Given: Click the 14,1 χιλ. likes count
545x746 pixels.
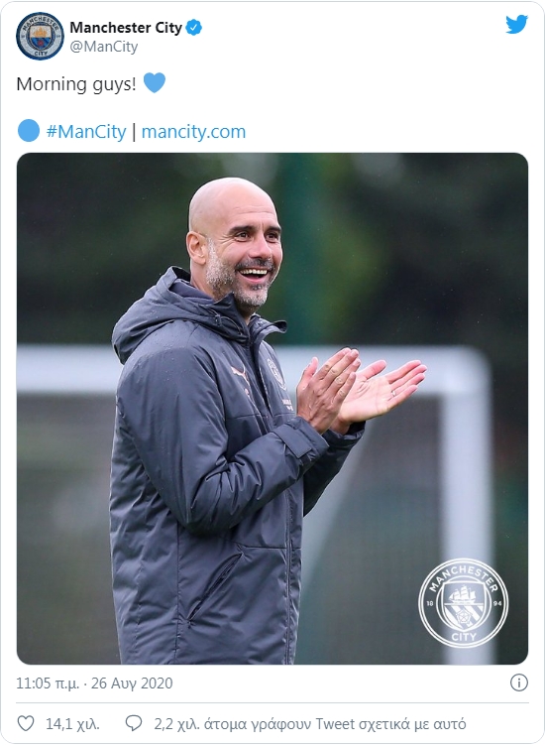Looking at the screenshot, I should pos(72,724).
